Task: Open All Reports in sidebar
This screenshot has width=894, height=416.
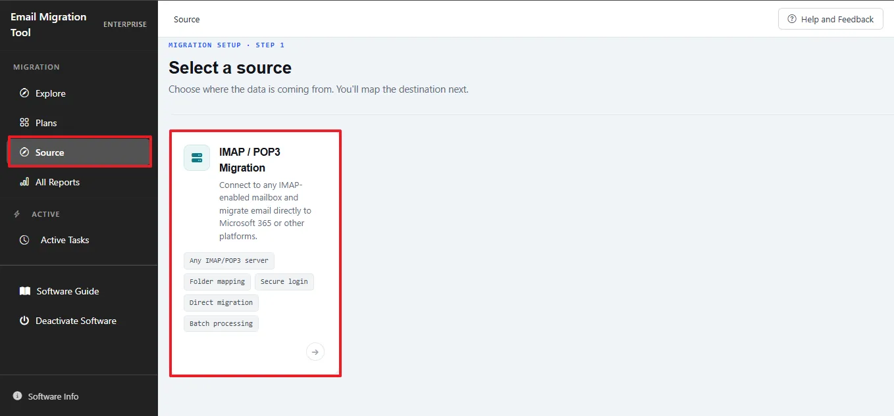Action: [79, 182]
